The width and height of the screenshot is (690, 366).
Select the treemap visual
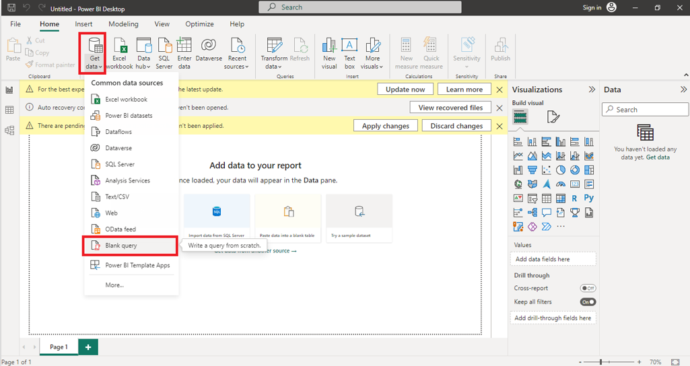coord(589,170)
